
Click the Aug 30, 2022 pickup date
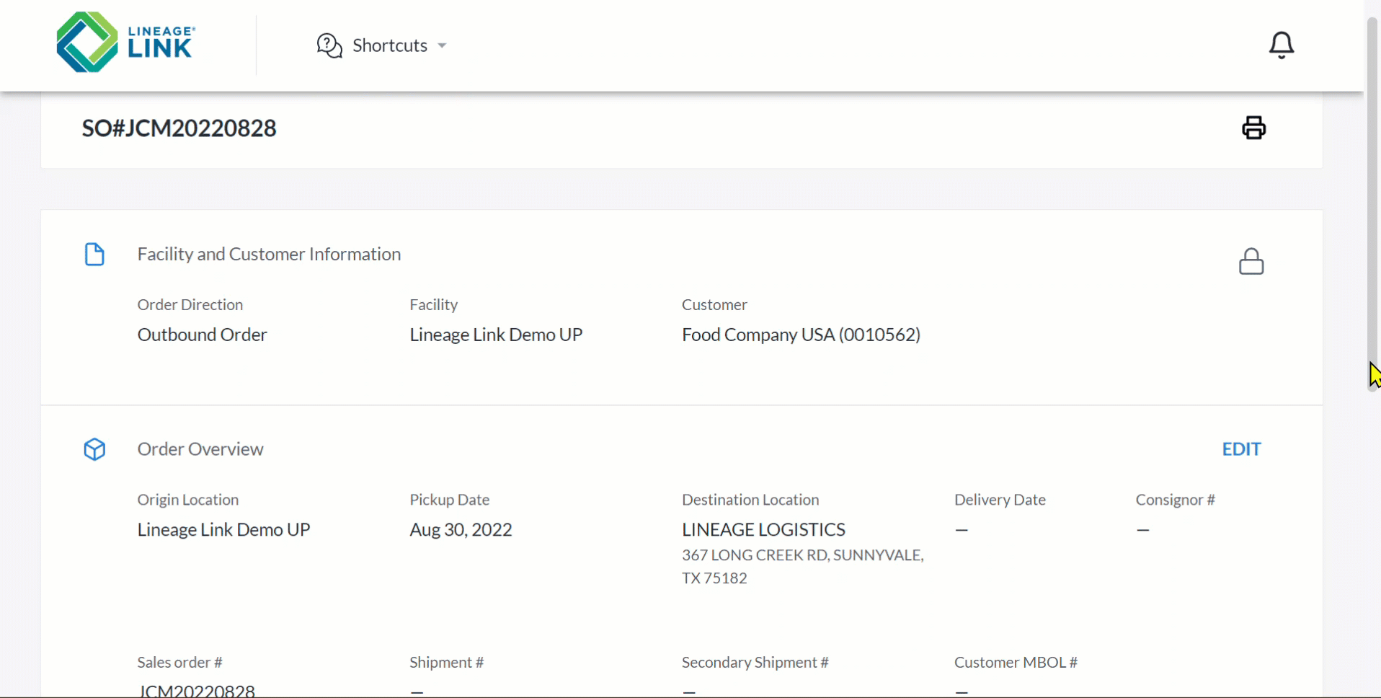click(461, 529)
